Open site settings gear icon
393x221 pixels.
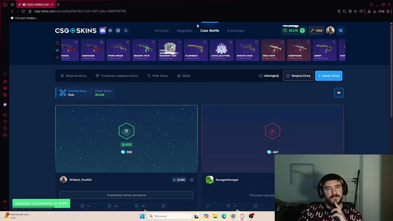340,30
